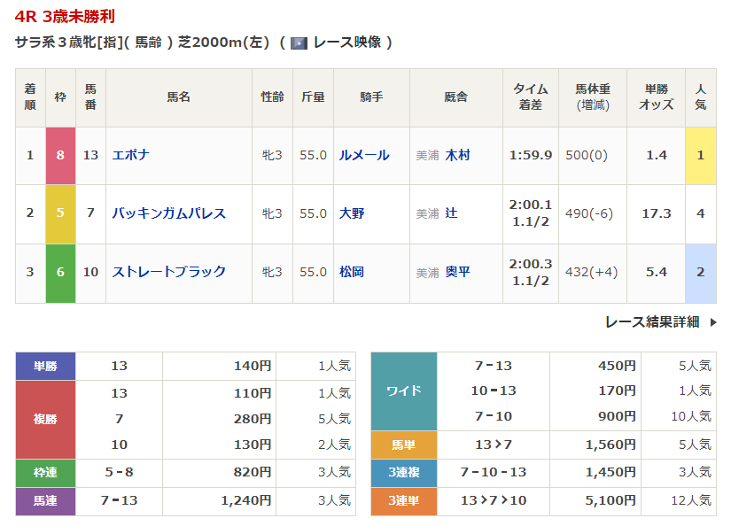
Task: Open jockey 松岡 page
Action: tap(352, 272)
